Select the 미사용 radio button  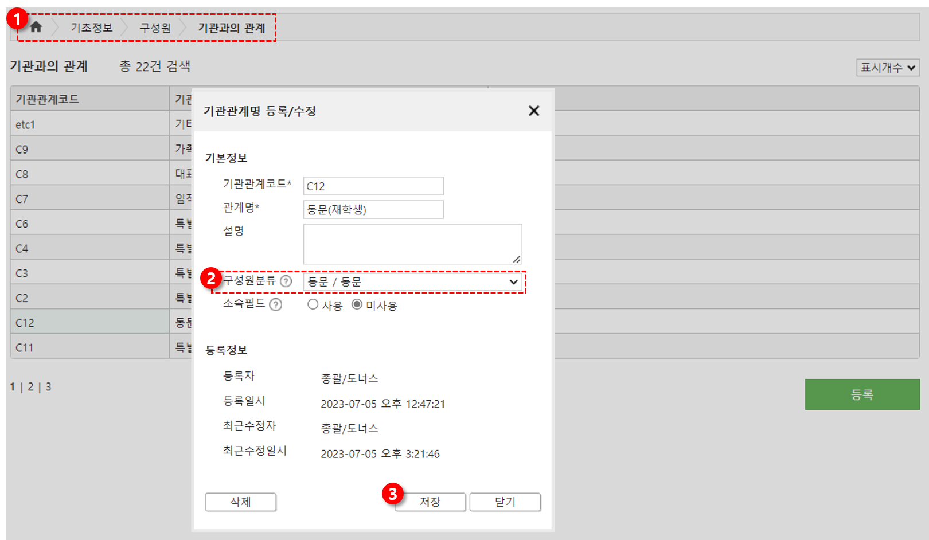pyautogui.click(x=357, y=304)
